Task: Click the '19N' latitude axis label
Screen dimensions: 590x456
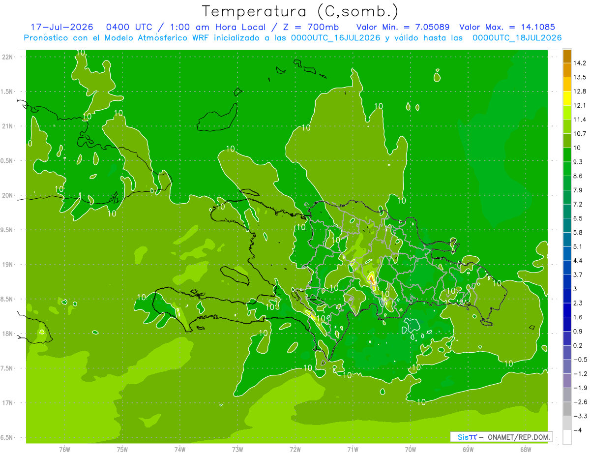Action: click(x=7, y=265)
